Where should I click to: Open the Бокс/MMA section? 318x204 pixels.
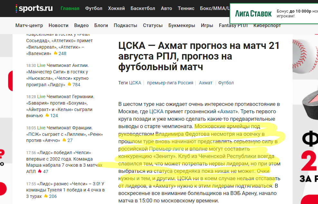[x=215, y=8]
